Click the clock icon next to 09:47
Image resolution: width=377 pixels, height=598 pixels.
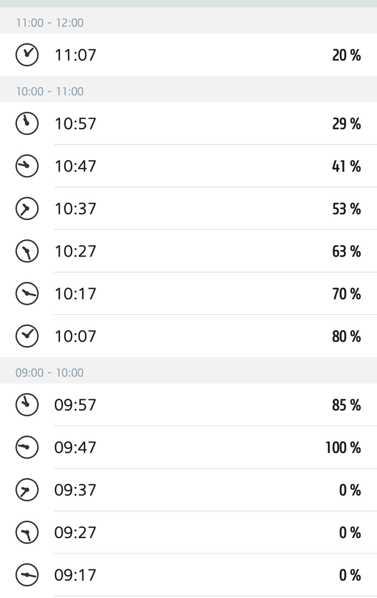click(27, 447)
